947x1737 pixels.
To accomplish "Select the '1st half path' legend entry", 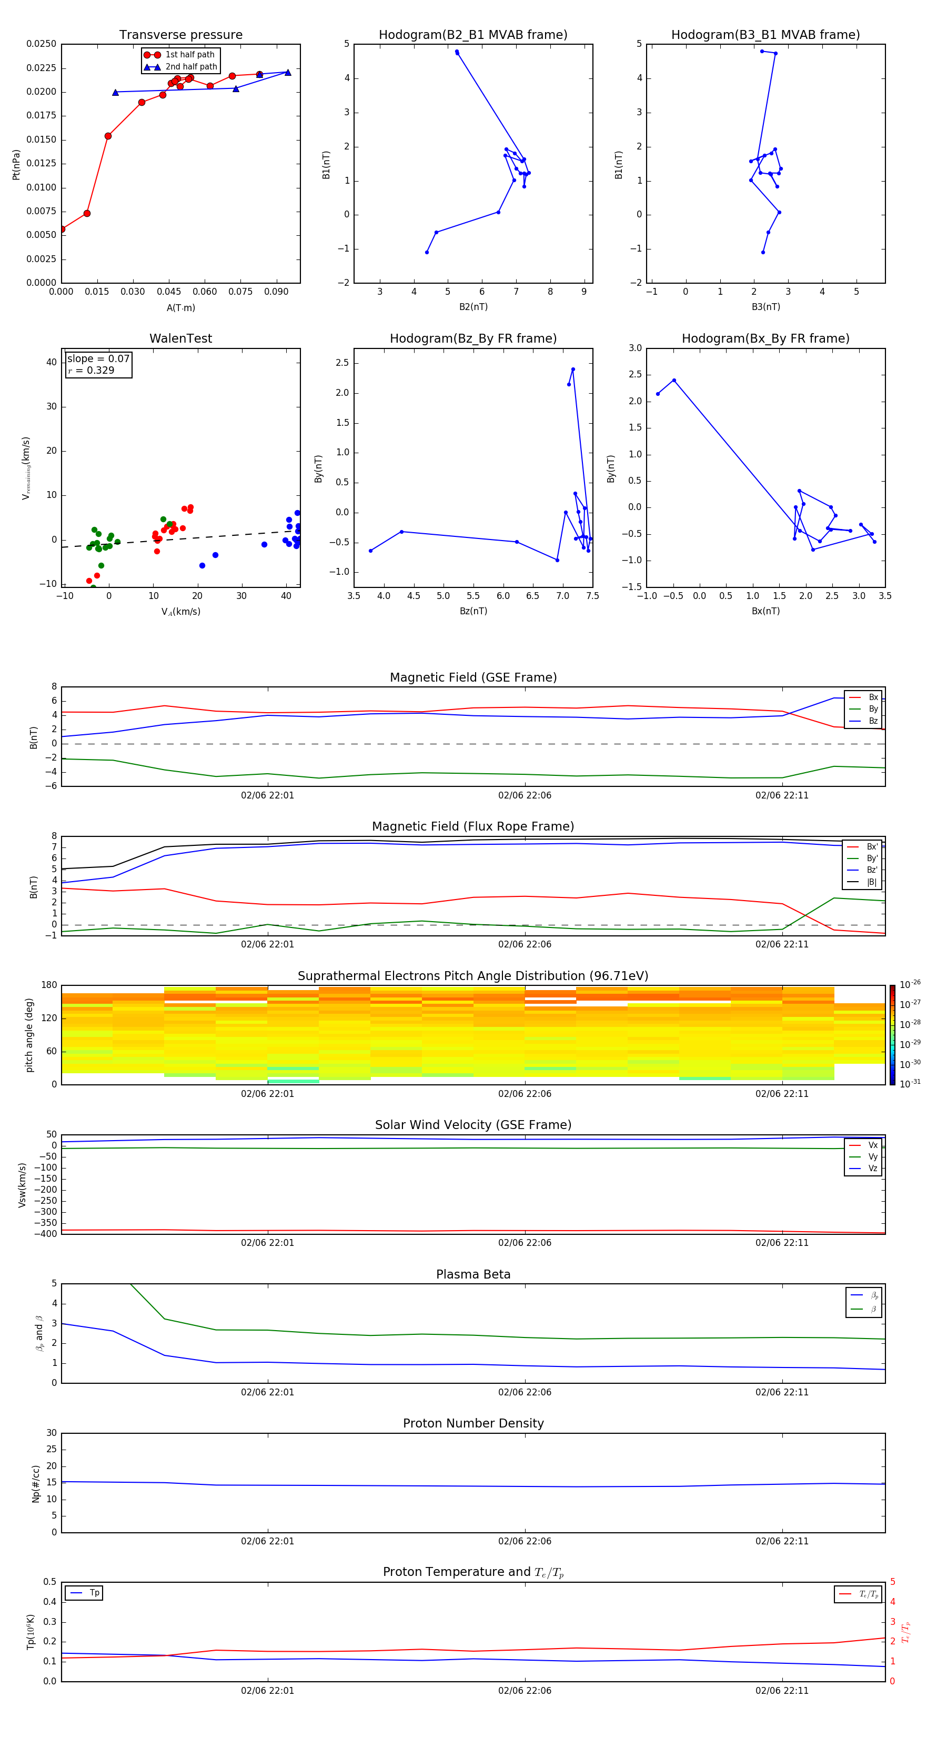I will pyautogui.click(x=180, y=55).
